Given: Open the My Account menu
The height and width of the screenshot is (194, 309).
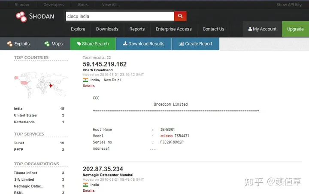Looking at the screenshot, I should 262,29.
